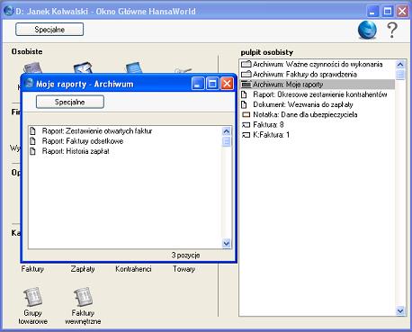Select Raport: Faktury odsetkowe row

point(124,141)
